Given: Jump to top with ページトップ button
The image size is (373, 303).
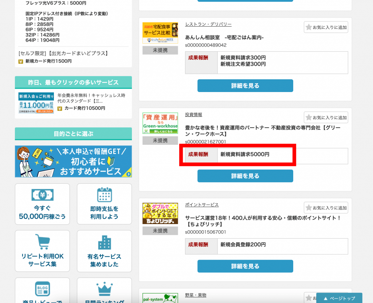Looking at the screenshot, I should pyautogui.click(x=339, y=298).
